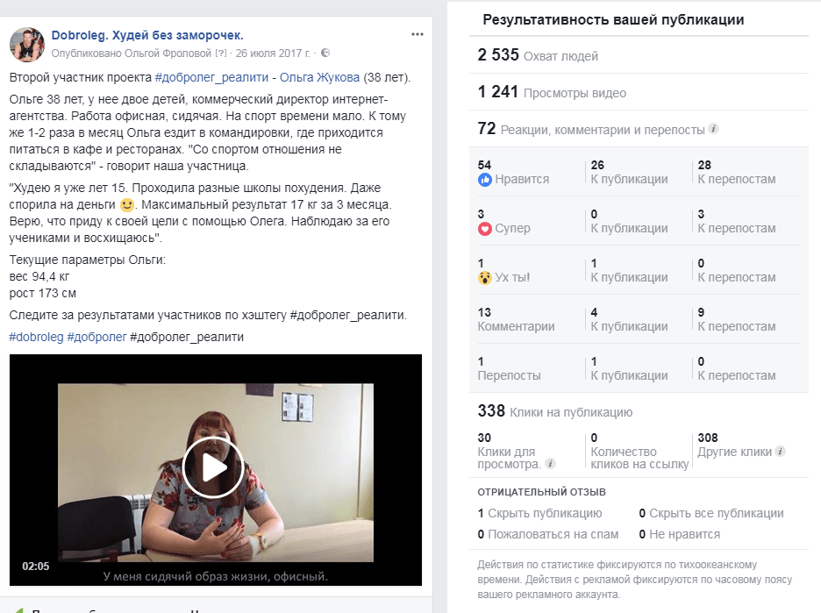821x613 pixels.
Task: Click the globe audience privacy icon
Action: tap(325, 53)
